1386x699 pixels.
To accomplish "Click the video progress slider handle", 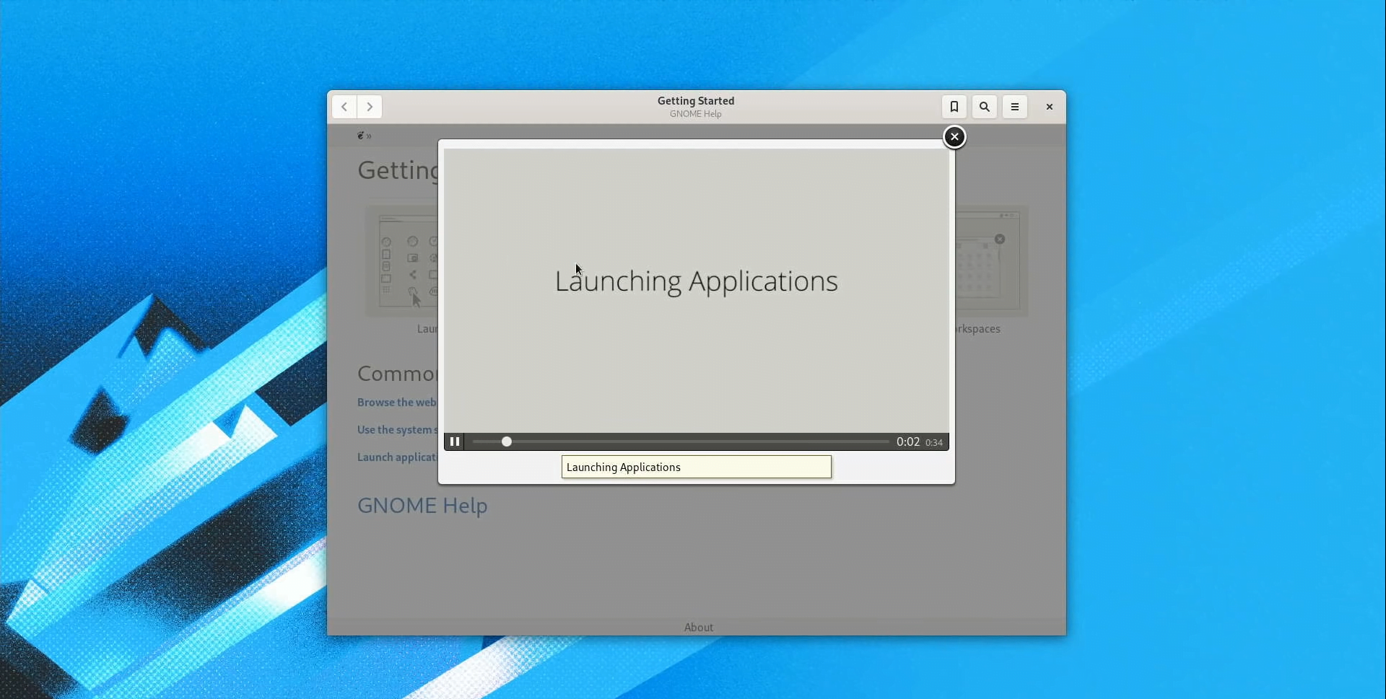I will click(x=507, y=441).
